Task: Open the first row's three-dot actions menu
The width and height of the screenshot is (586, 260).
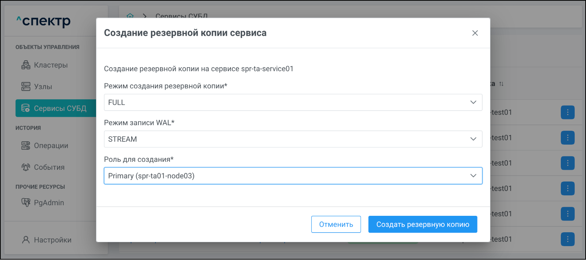Action: point(567,112)
